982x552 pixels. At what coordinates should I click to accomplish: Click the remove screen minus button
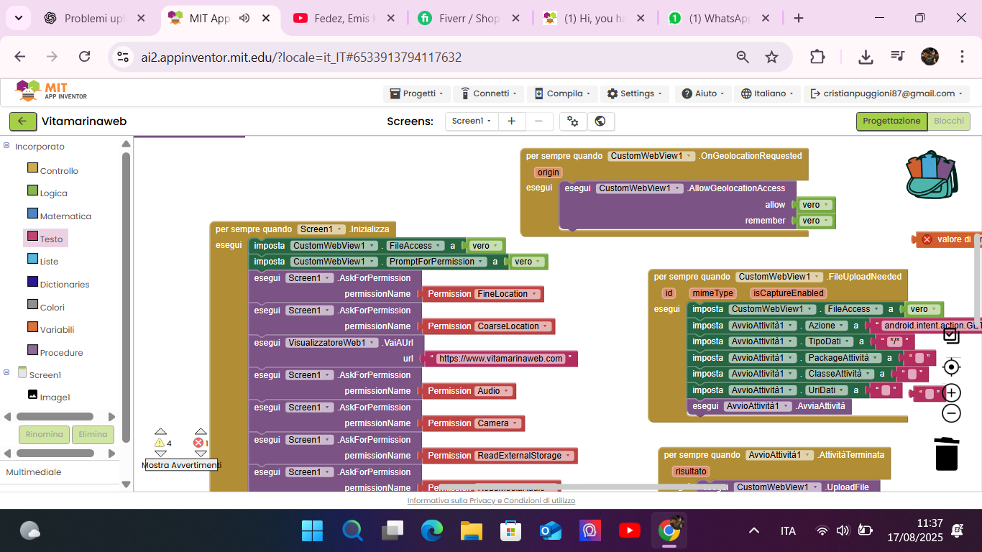pos(539,121)
